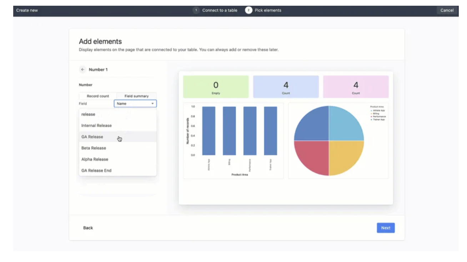This screenshot has height=262, width=467.
Task: Switch to the Field summary tab
Action: [x=136, y=96]
